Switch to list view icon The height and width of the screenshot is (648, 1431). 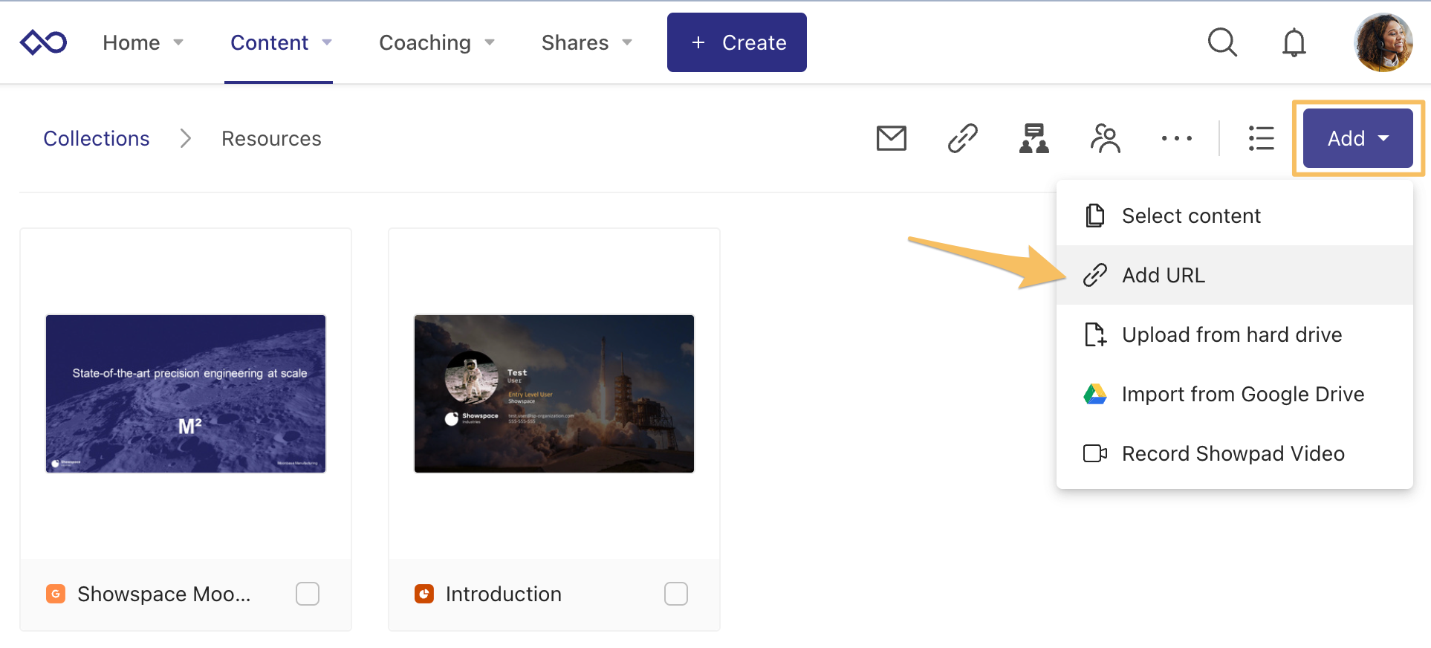point(1261,138)
